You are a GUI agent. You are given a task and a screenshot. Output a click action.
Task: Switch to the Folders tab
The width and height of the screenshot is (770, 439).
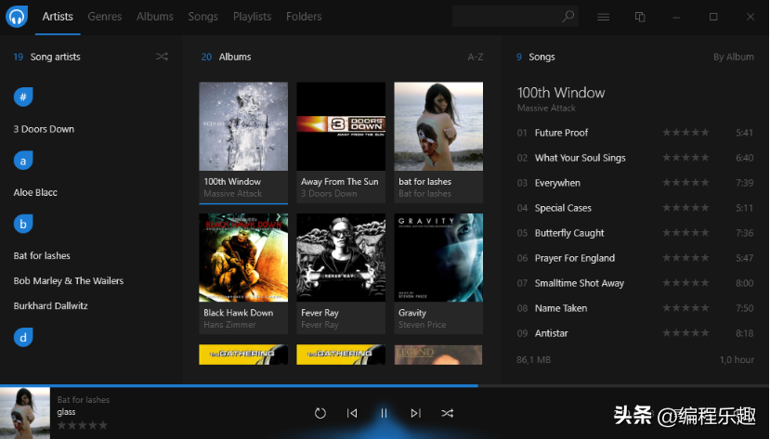tap(304, 17)
